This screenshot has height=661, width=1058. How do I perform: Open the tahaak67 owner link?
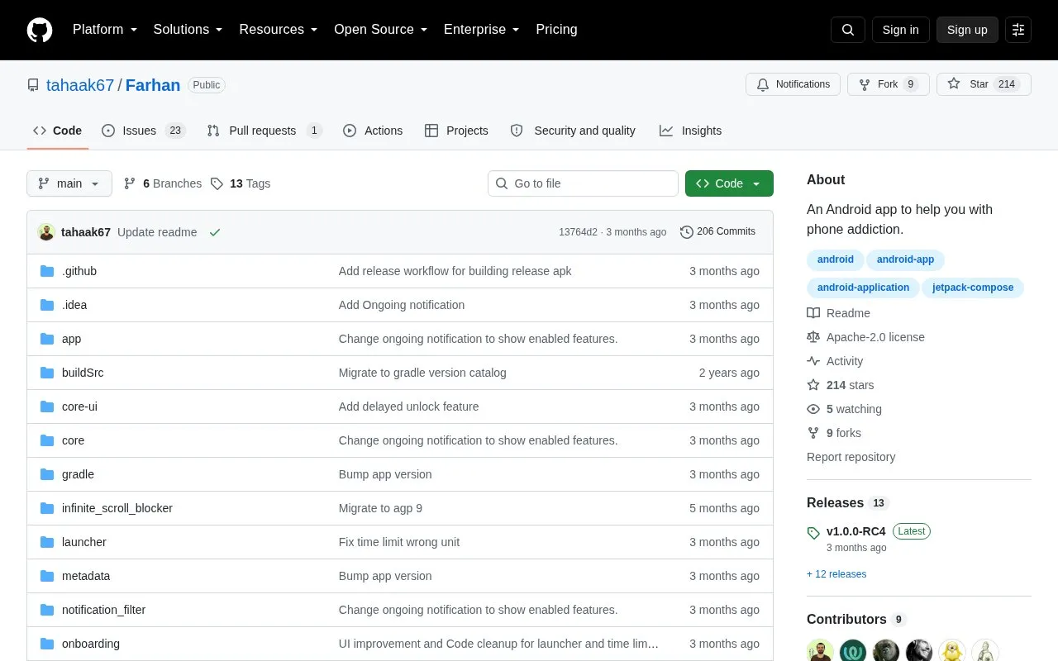coord(80,85)
